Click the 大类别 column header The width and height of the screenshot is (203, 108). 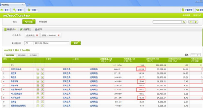(x=48, y=59)
